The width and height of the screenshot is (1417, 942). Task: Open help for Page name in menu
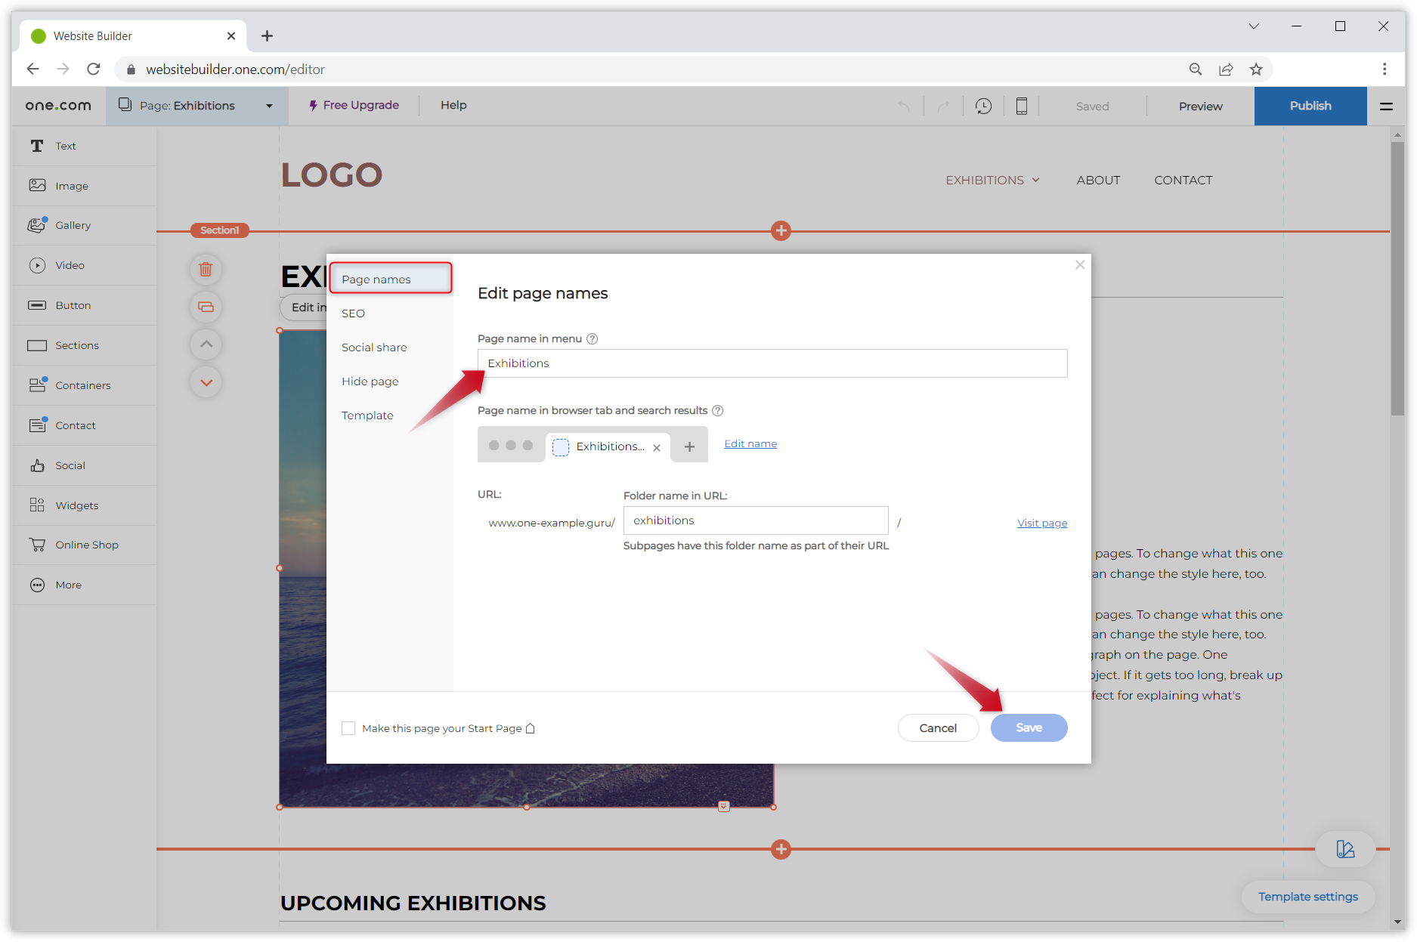(592, 338)
